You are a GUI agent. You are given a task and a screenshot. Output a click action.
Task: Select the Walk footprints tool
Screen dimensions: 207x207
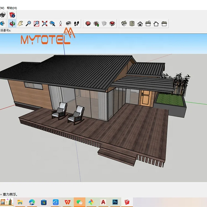[77, 23]
